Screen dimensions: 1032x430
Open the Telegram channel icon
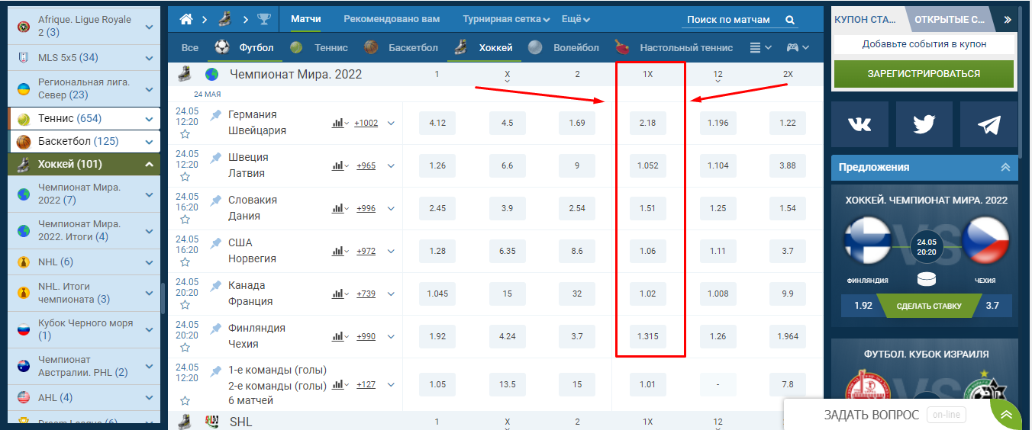point(988,125)
